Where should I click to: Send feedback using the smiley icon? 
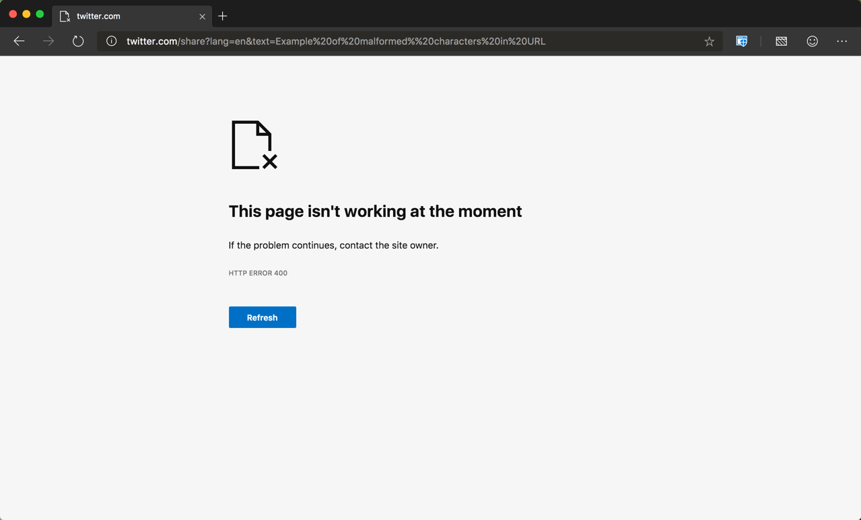(812, 41)
